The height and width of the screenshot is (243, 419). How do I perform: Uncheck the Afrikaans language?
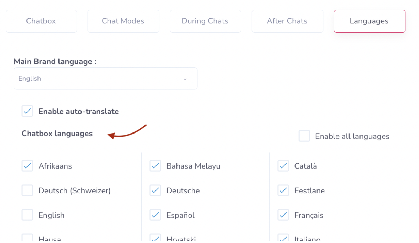(28, 166)
